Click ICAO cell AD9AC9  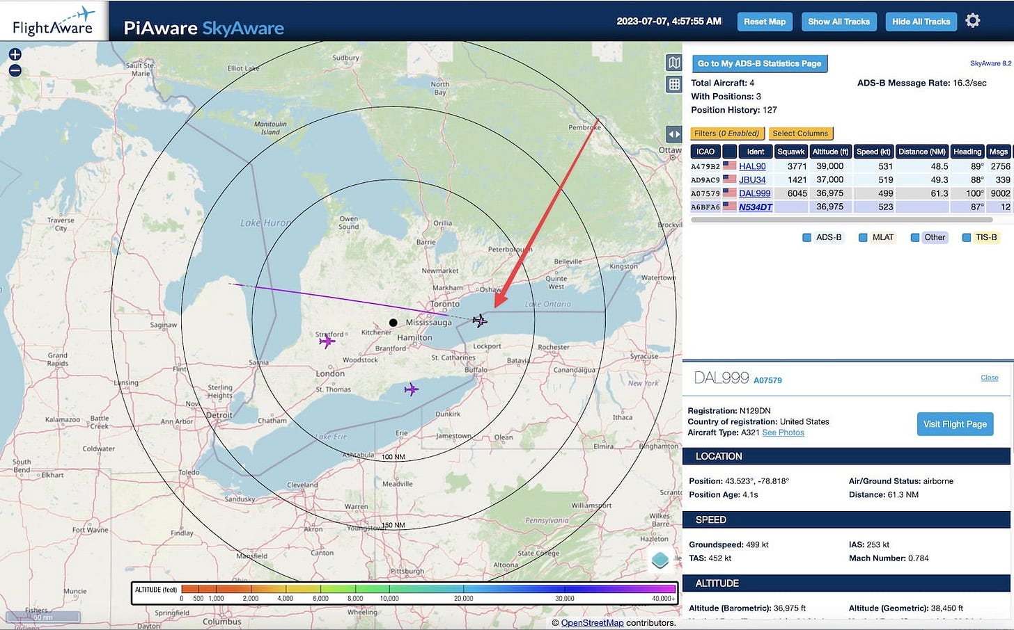coord(705,179)
